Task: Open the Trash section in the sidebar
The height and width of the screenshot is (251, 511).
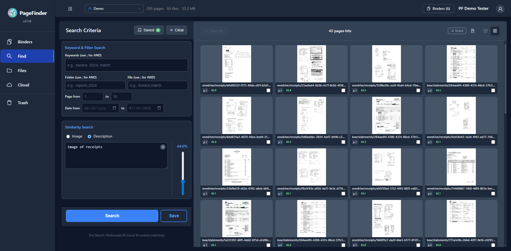Action: [x=23, y=103]
